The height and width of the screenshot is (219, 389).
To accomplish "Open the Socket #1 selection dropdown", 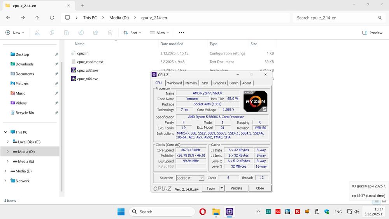I will point(190,178).
